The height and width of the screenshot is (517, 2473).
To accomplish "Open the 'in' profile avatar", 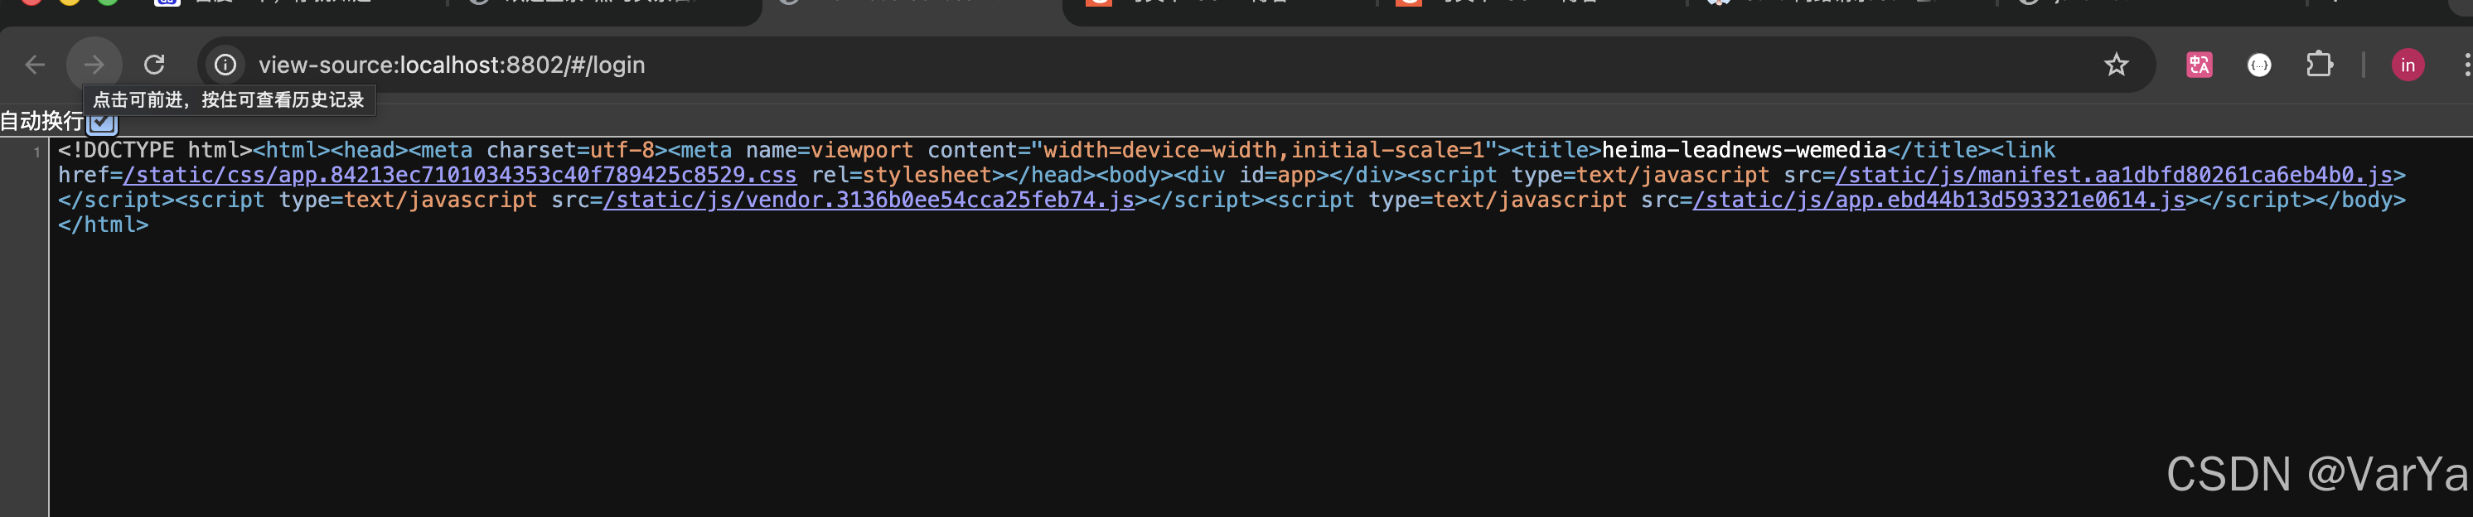I will coord(2408,65).
